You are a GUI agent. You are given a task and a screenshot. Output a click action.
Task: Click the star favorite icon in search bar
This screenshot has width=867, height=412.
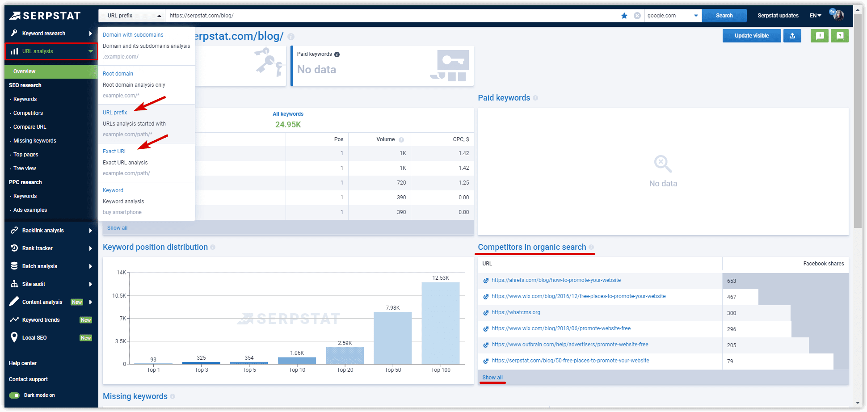624,16
